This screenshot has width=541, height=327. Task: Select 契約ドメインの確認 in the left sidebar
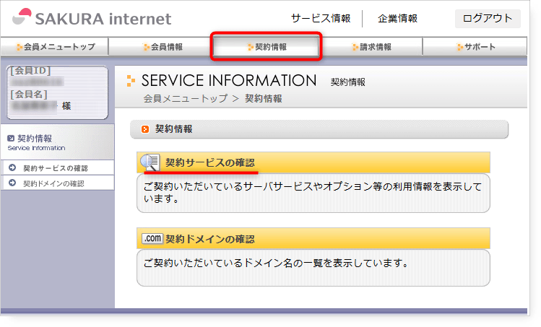53,183
